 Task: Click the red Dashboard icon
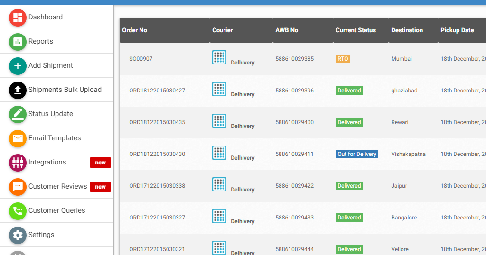point(18,18)
